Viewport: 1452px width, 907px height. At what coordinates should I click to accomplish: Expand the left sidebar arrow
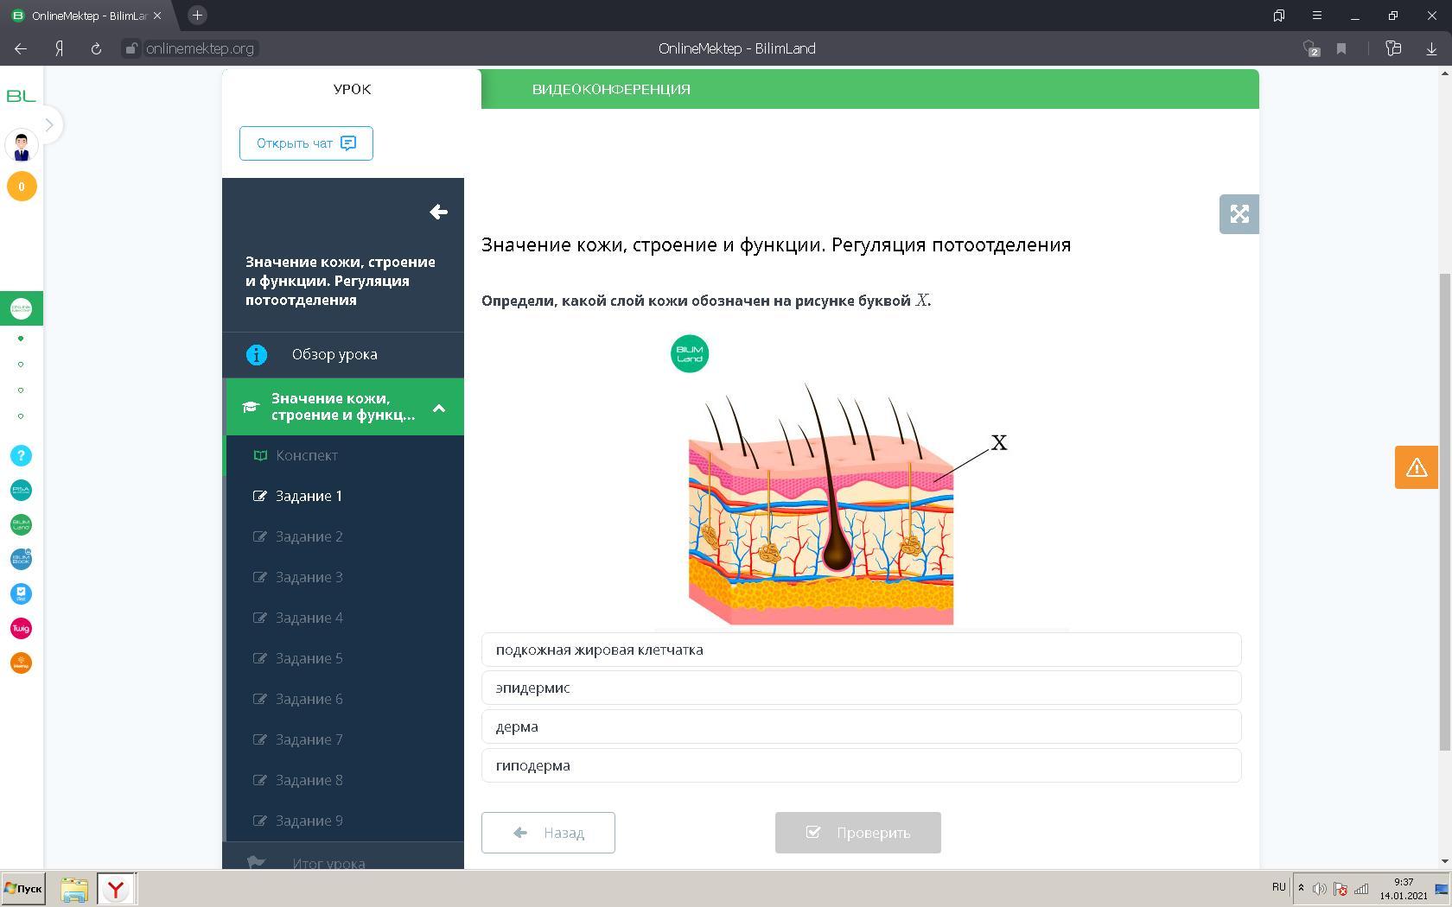49,125
